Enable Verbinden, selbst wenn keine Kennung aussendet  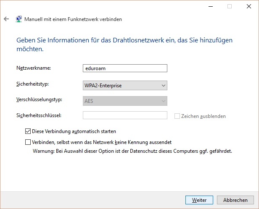[x=28, y=142]
